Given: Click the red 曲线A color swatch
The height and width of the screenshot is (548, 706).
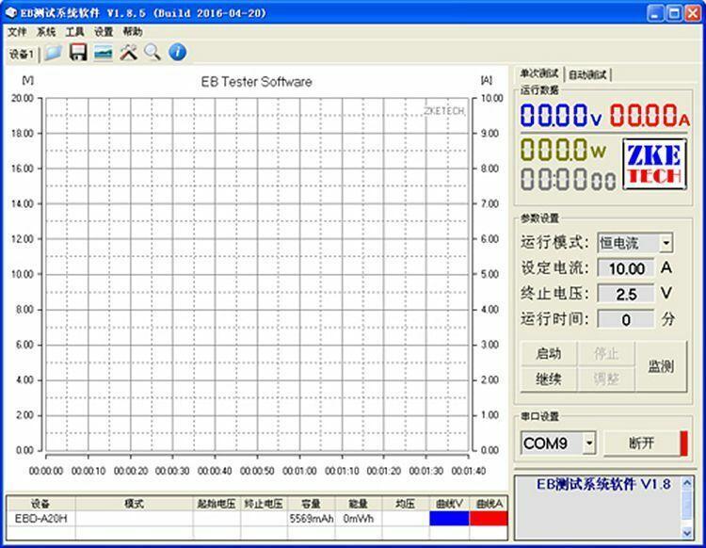Looking at the screenshot, I should (489, 518).
